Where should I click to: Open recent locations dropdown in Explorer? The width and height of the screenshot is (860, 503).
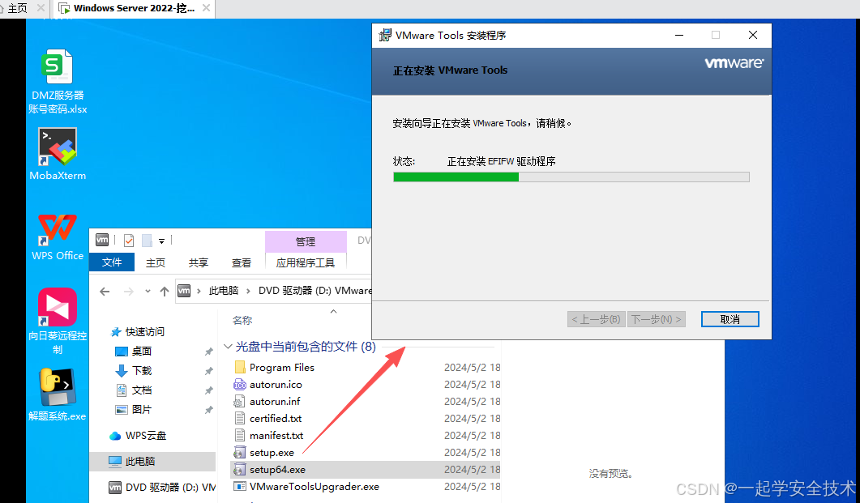pyautogui.click(x=148, y=291)
